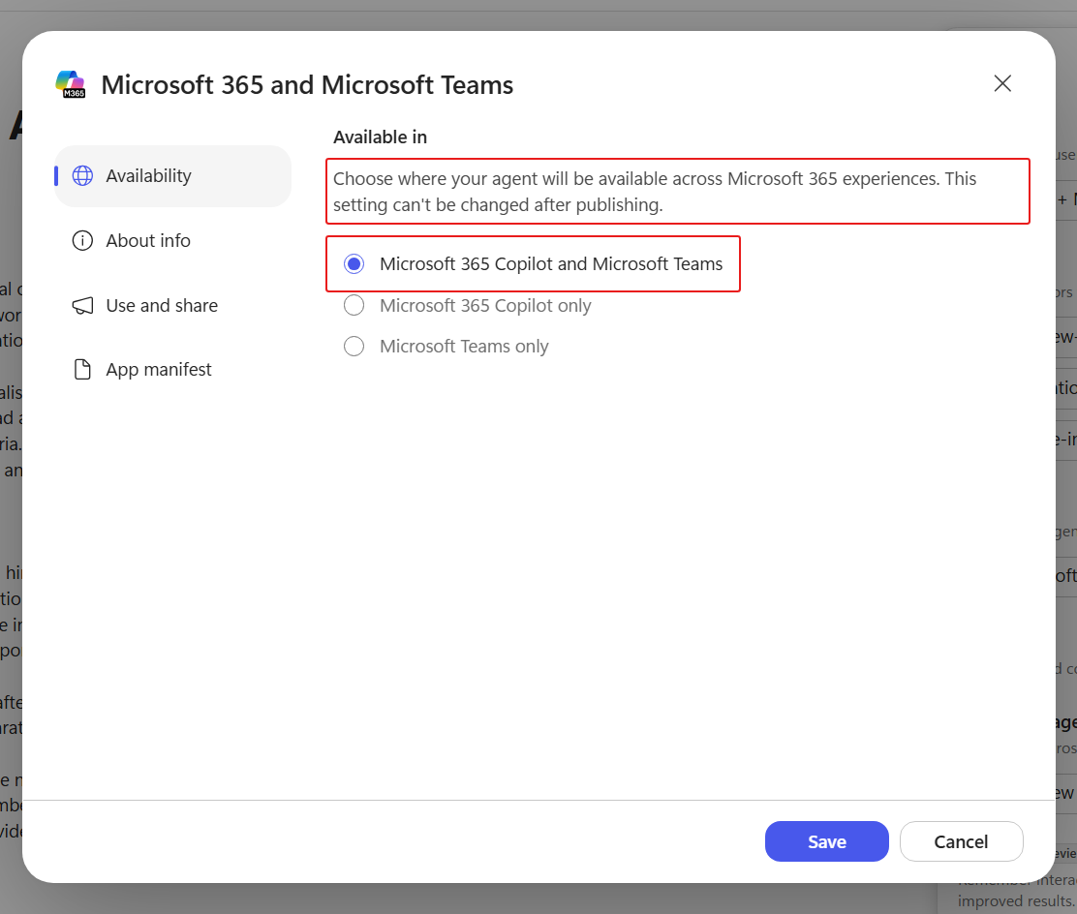1077x914 pixels.
Task: Click the document icon beside App manifest
Action: pos(82,370)
